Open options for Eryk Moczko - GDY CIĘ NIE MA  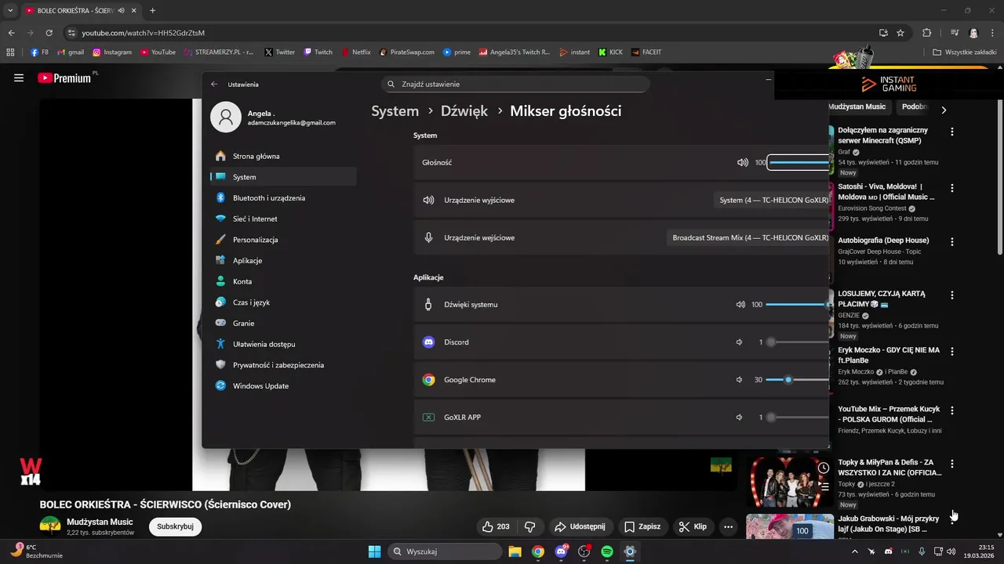click(x=952, y=352)
